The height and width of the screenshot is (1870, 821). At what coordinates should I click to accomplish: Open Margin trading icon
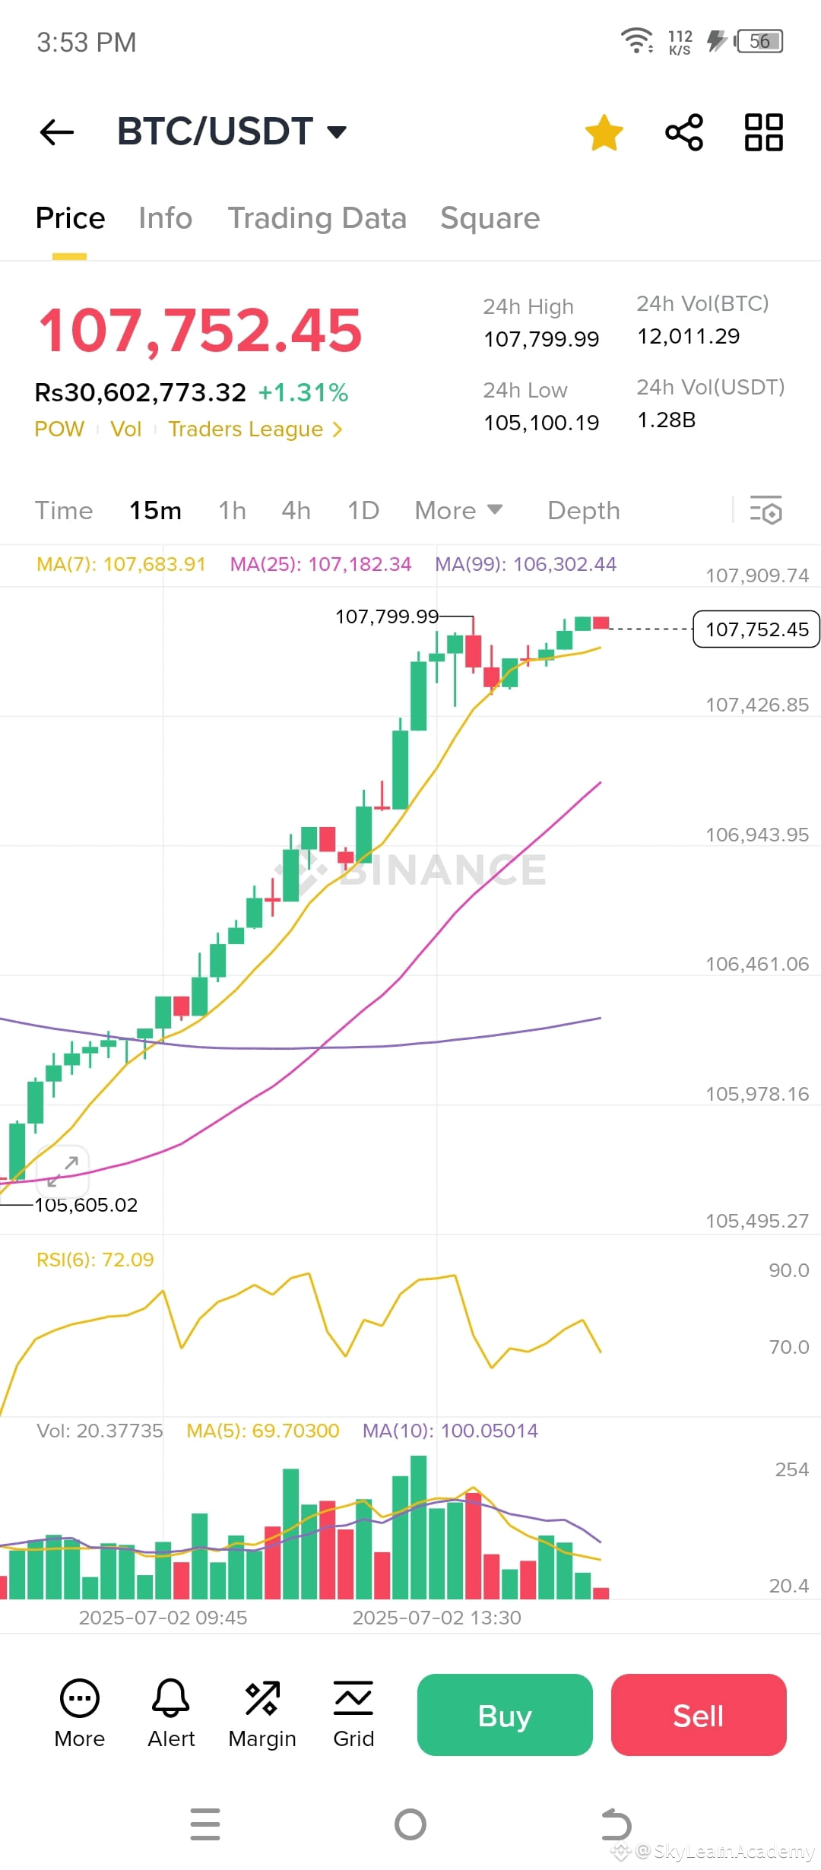point(262,1713)
